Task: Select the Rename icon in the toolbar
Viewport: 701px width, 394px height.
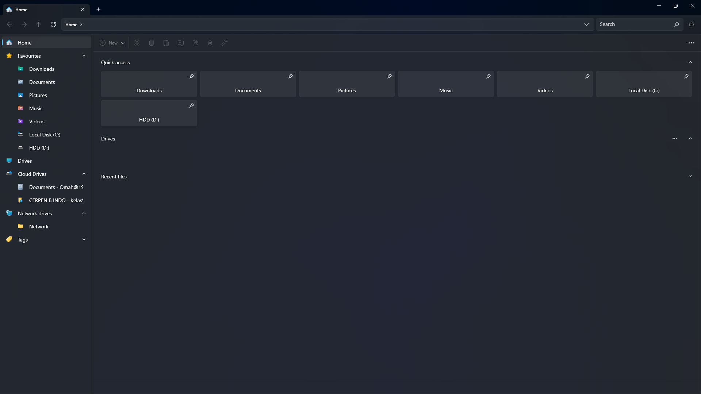Action: (180, 43)
